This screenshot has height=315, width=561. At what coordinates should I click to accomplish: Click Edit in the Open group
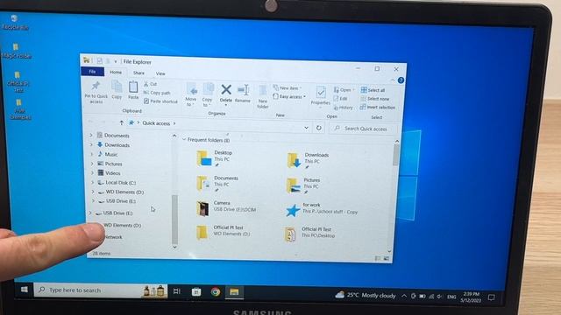click(341, 99)
